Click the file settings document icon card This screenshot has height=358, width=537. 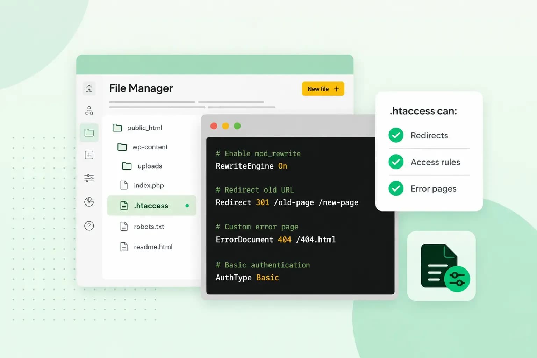coord(442,266)
